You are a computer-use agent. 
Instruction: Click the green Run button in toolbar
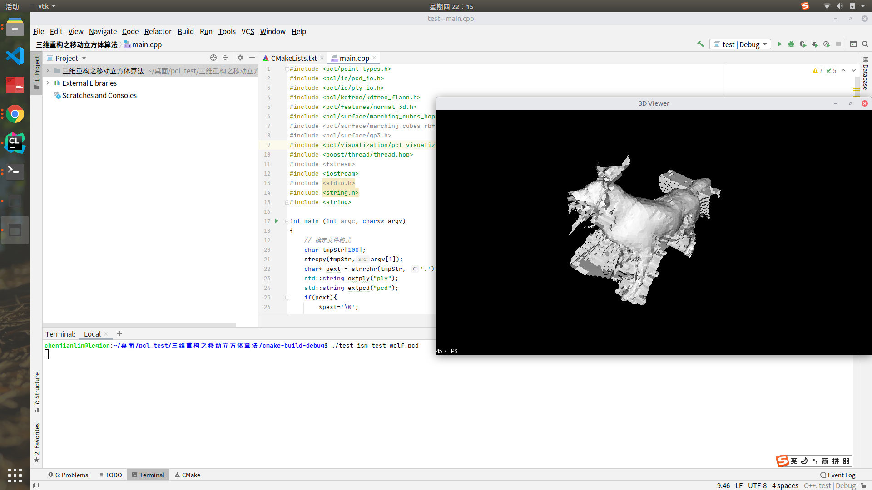pos(779,44)
